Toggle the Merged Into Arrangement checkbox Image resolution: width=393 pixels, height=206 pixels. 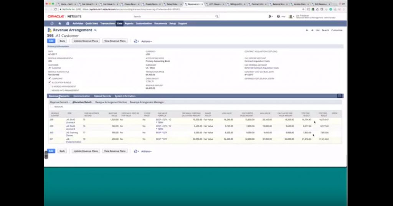pos(50,90)
